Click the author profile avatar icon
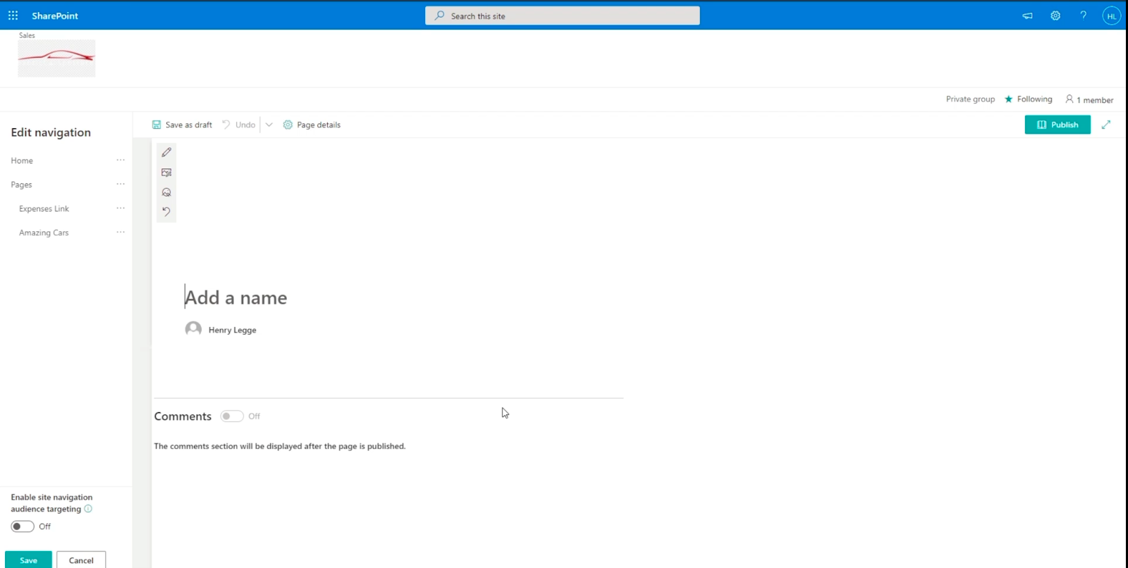The width and height of the screenshot is (1128, 568). tap(193, 329)
